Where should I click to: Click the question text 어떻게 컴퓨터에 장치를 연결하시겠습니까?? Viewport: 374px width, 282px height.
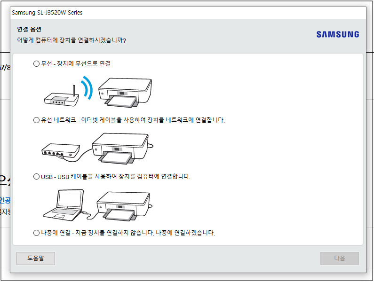pos(72,40)
